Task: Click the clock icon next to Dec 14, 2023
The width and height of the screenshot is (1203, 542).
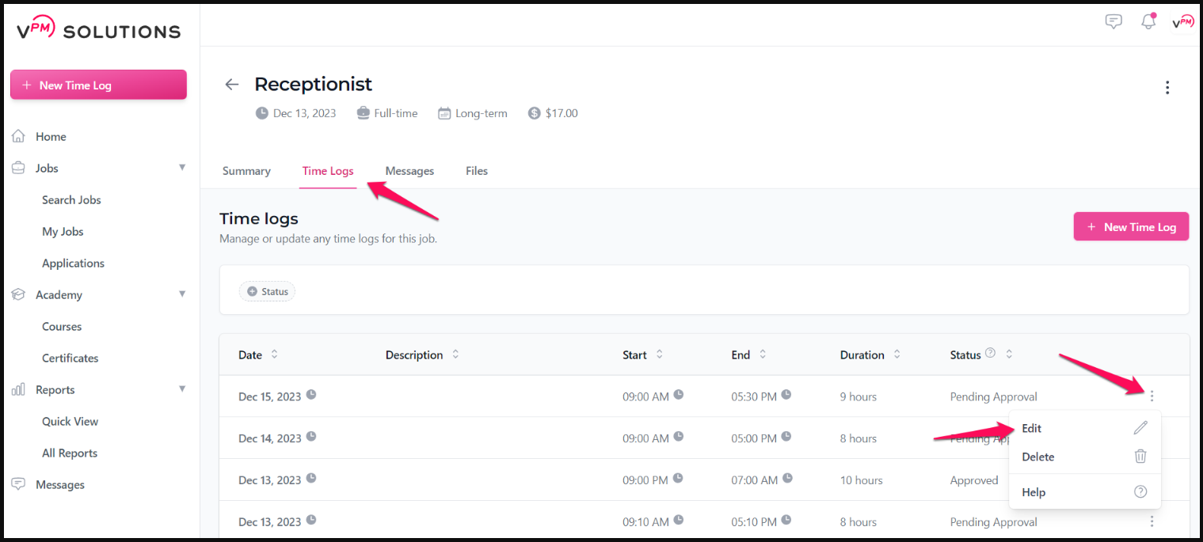Action: tap(311, 436)
